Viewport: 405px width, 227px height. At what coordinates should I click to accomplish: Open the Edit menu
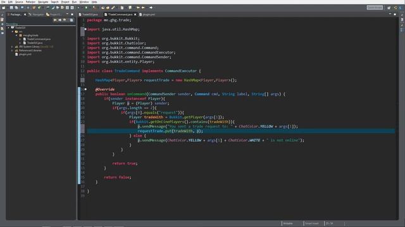10,2
